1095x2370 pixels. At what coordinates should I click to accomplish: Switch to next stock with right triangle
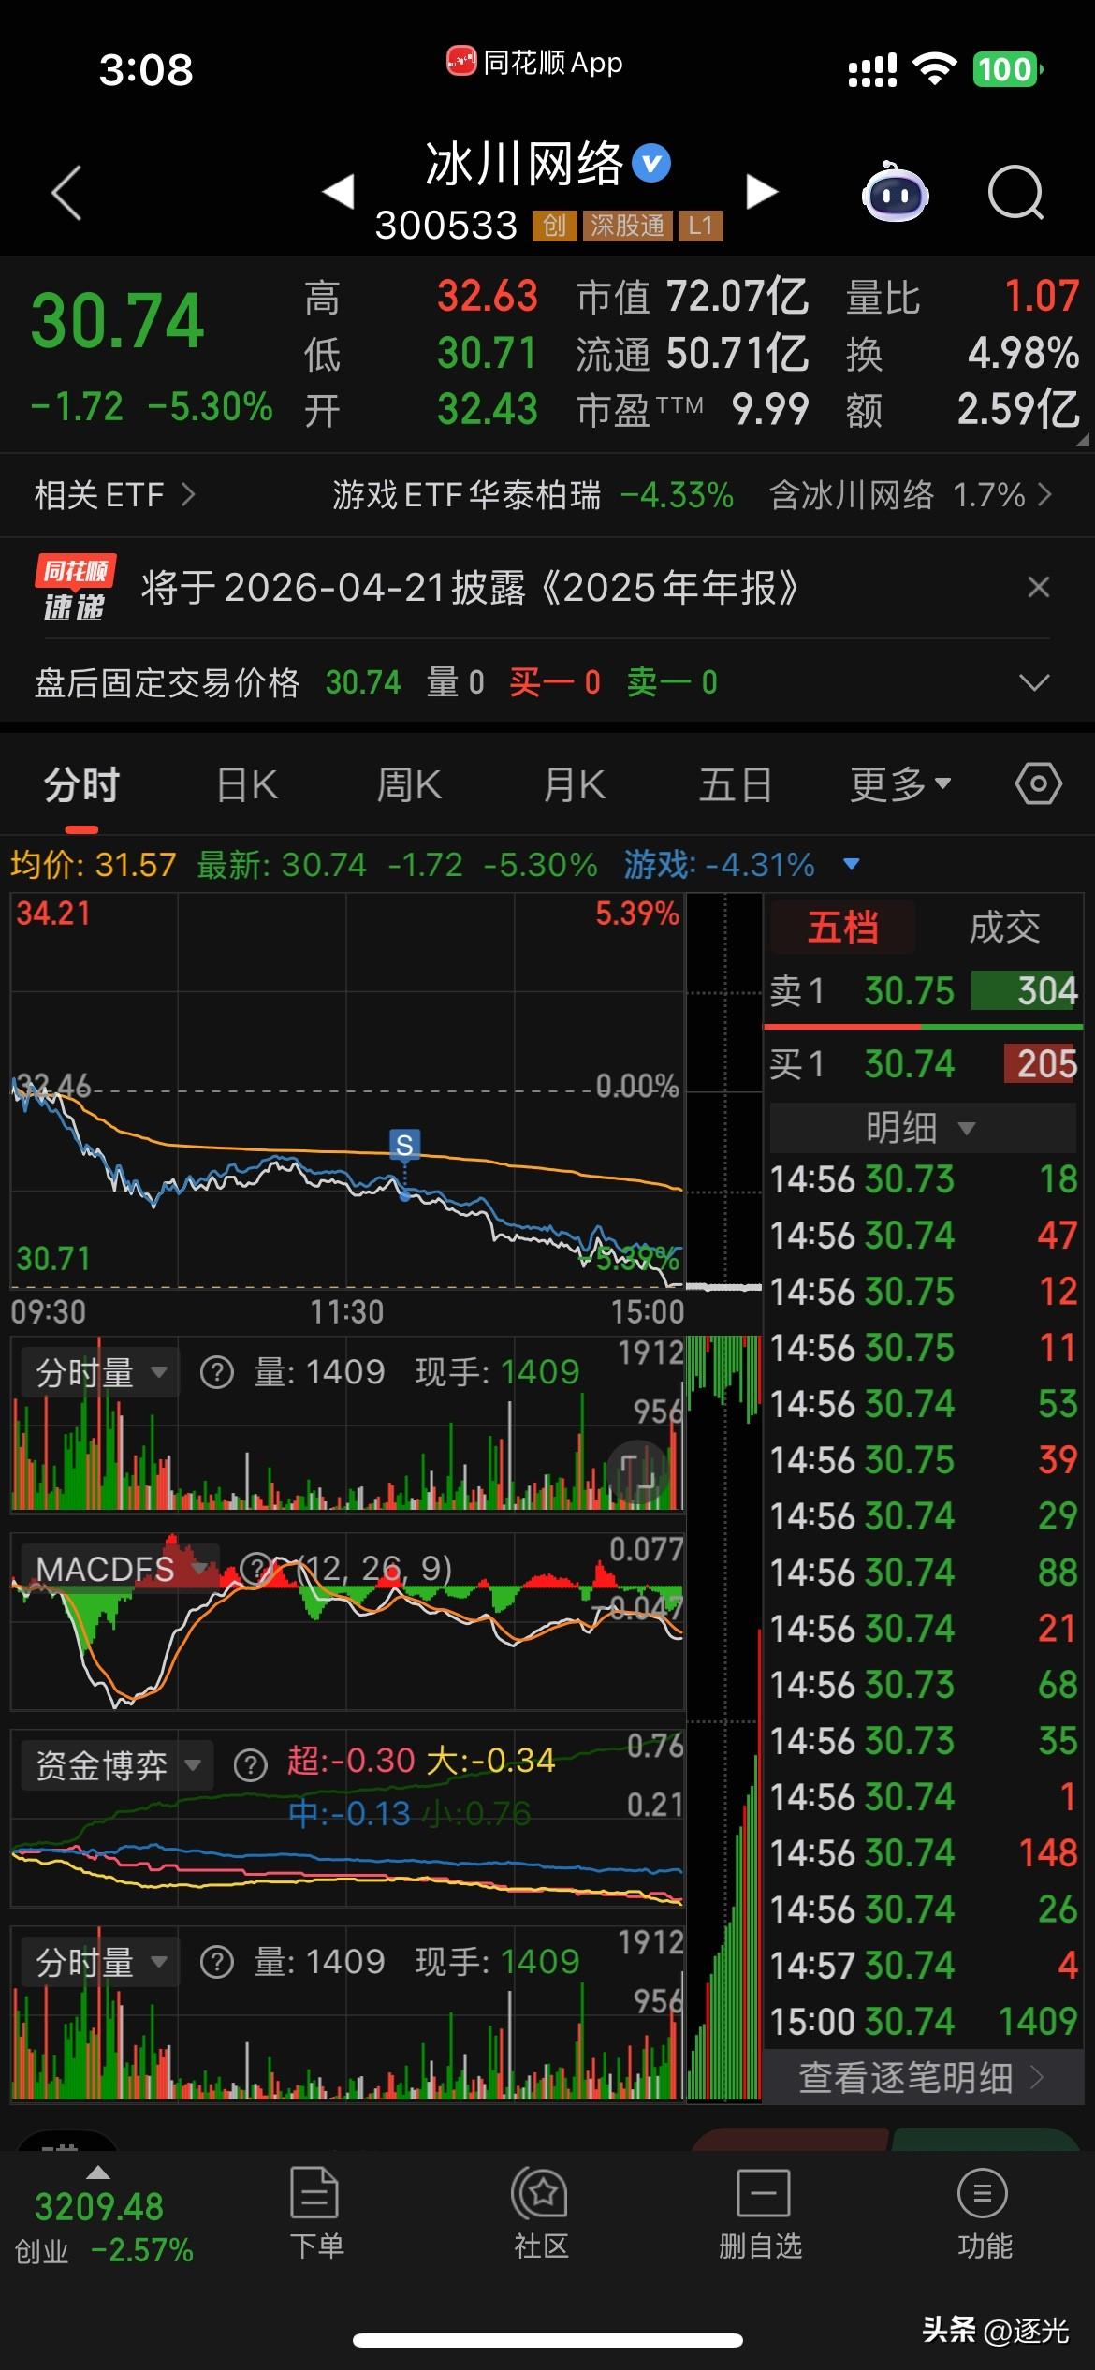pyautogui.click(x=762, y=191)
